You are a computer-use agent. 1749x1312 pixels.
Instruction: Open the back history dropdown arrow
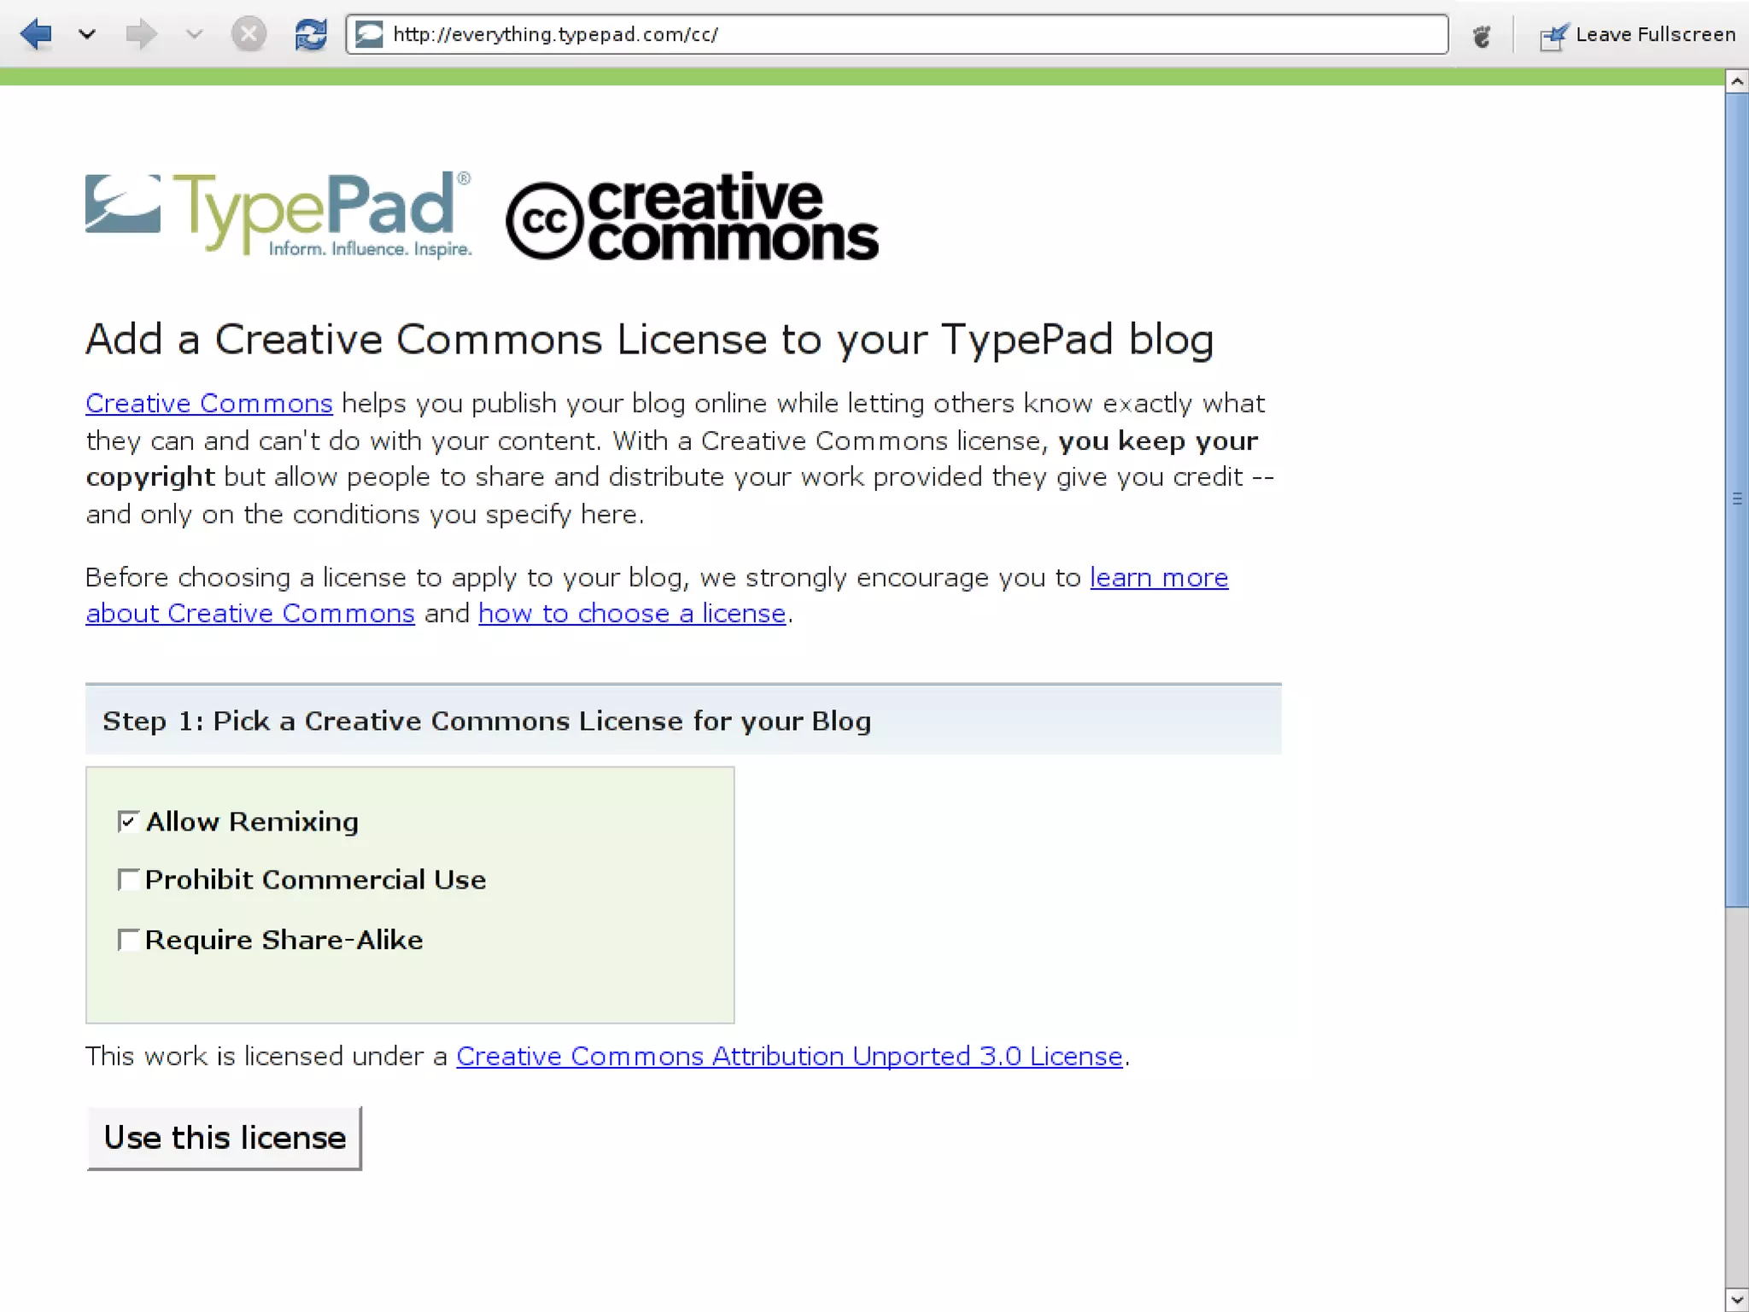(x=87, y=35)
